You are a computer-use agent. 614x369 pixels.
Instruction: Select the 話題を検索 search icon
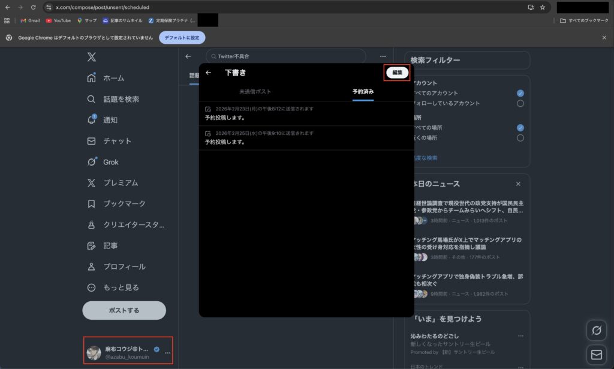pyautogui.click(x=91, y=99)
